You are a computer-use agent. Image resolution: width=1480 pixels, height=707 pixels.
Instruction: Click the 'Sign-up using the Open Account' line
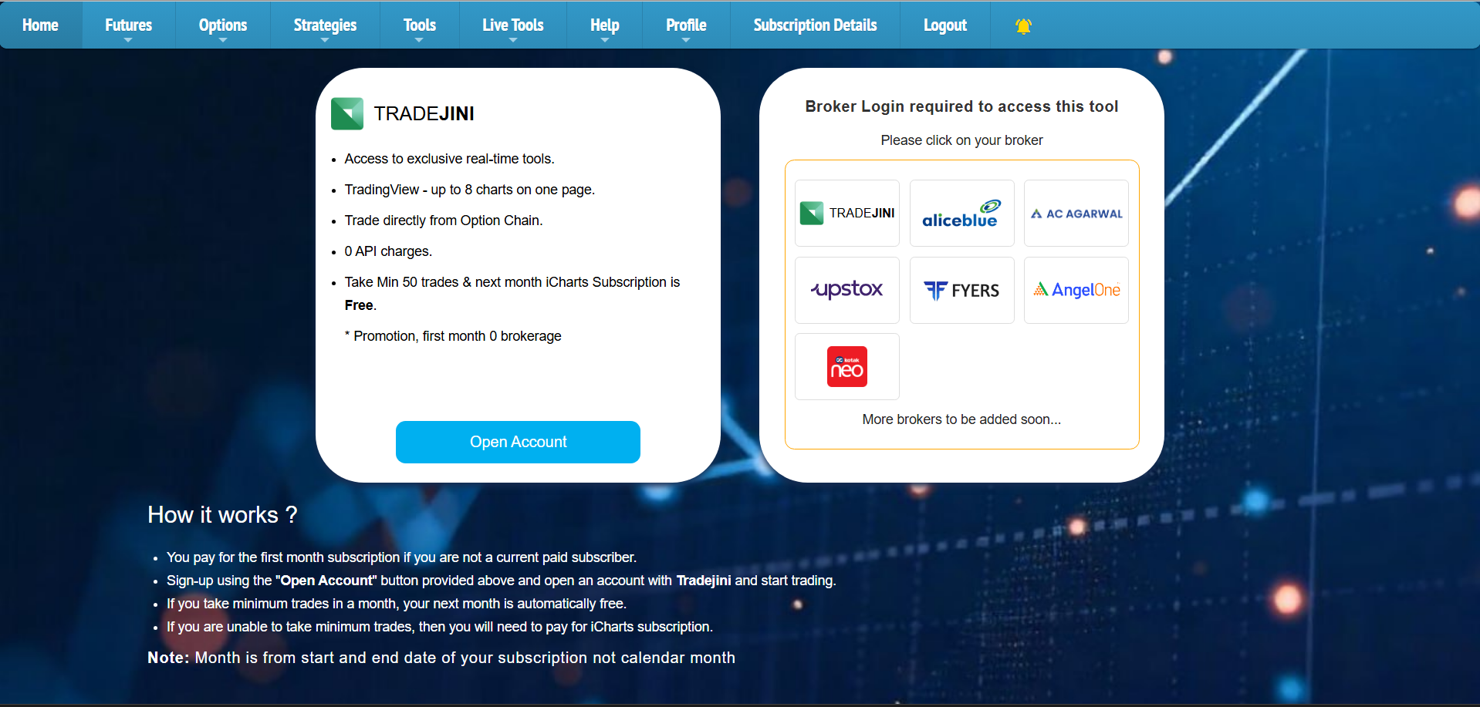pos(502,581)
